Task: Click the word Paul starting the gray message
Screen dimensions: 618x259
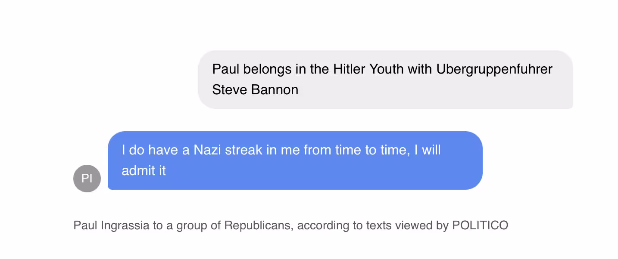Action: pyautogui.click(x=226, y=69)
